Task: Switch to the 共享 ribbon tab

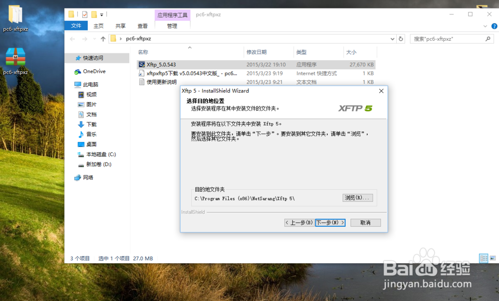Action: 120,26
